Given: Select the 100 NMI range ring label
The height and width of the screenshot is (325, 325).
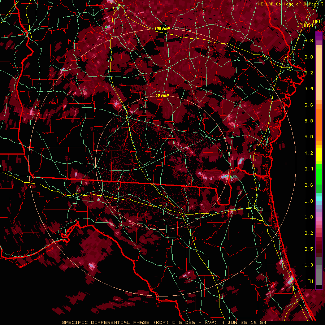Looking at the screenshot, I should point(162,29).
